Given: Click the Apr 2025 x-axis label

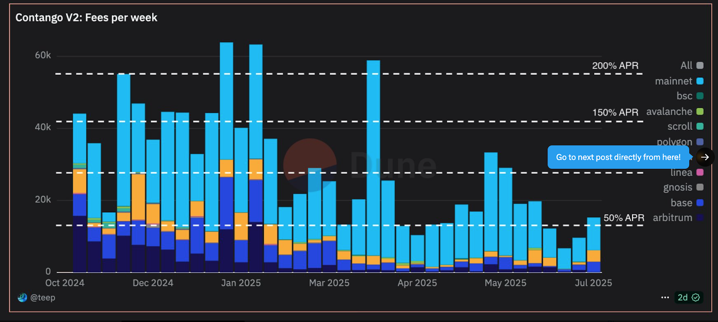Looking at the screenshot, I should [417, 283].
